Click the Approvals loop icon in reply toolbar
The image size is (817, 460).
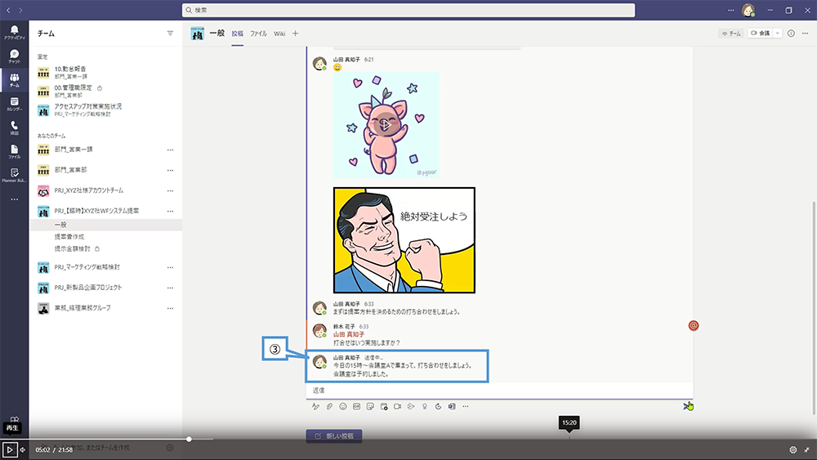(x=438, y=406)
